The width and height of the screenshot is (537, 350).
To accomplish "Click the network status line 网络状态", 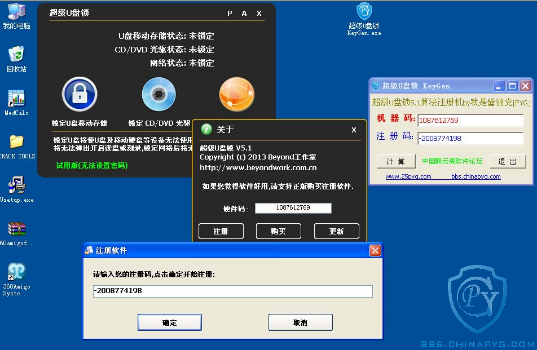I will click(x=182, y=63).
